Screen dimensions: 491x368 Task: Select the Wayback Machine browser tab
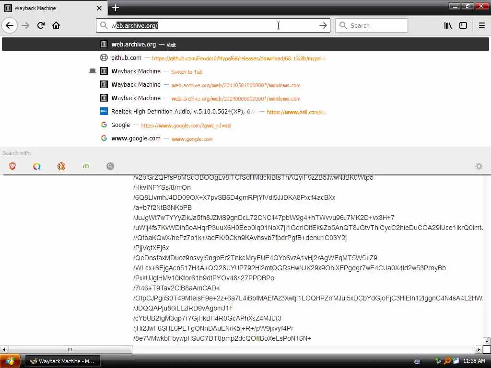[x=53, y=8]
